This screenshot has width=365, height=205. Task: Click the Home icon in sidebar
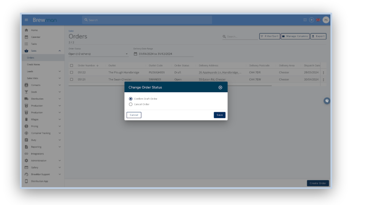pos(26,30)
